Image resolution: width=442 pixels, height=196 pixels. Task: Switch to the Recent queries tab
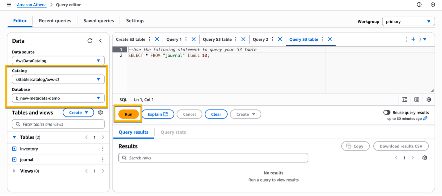click(55, 20)
